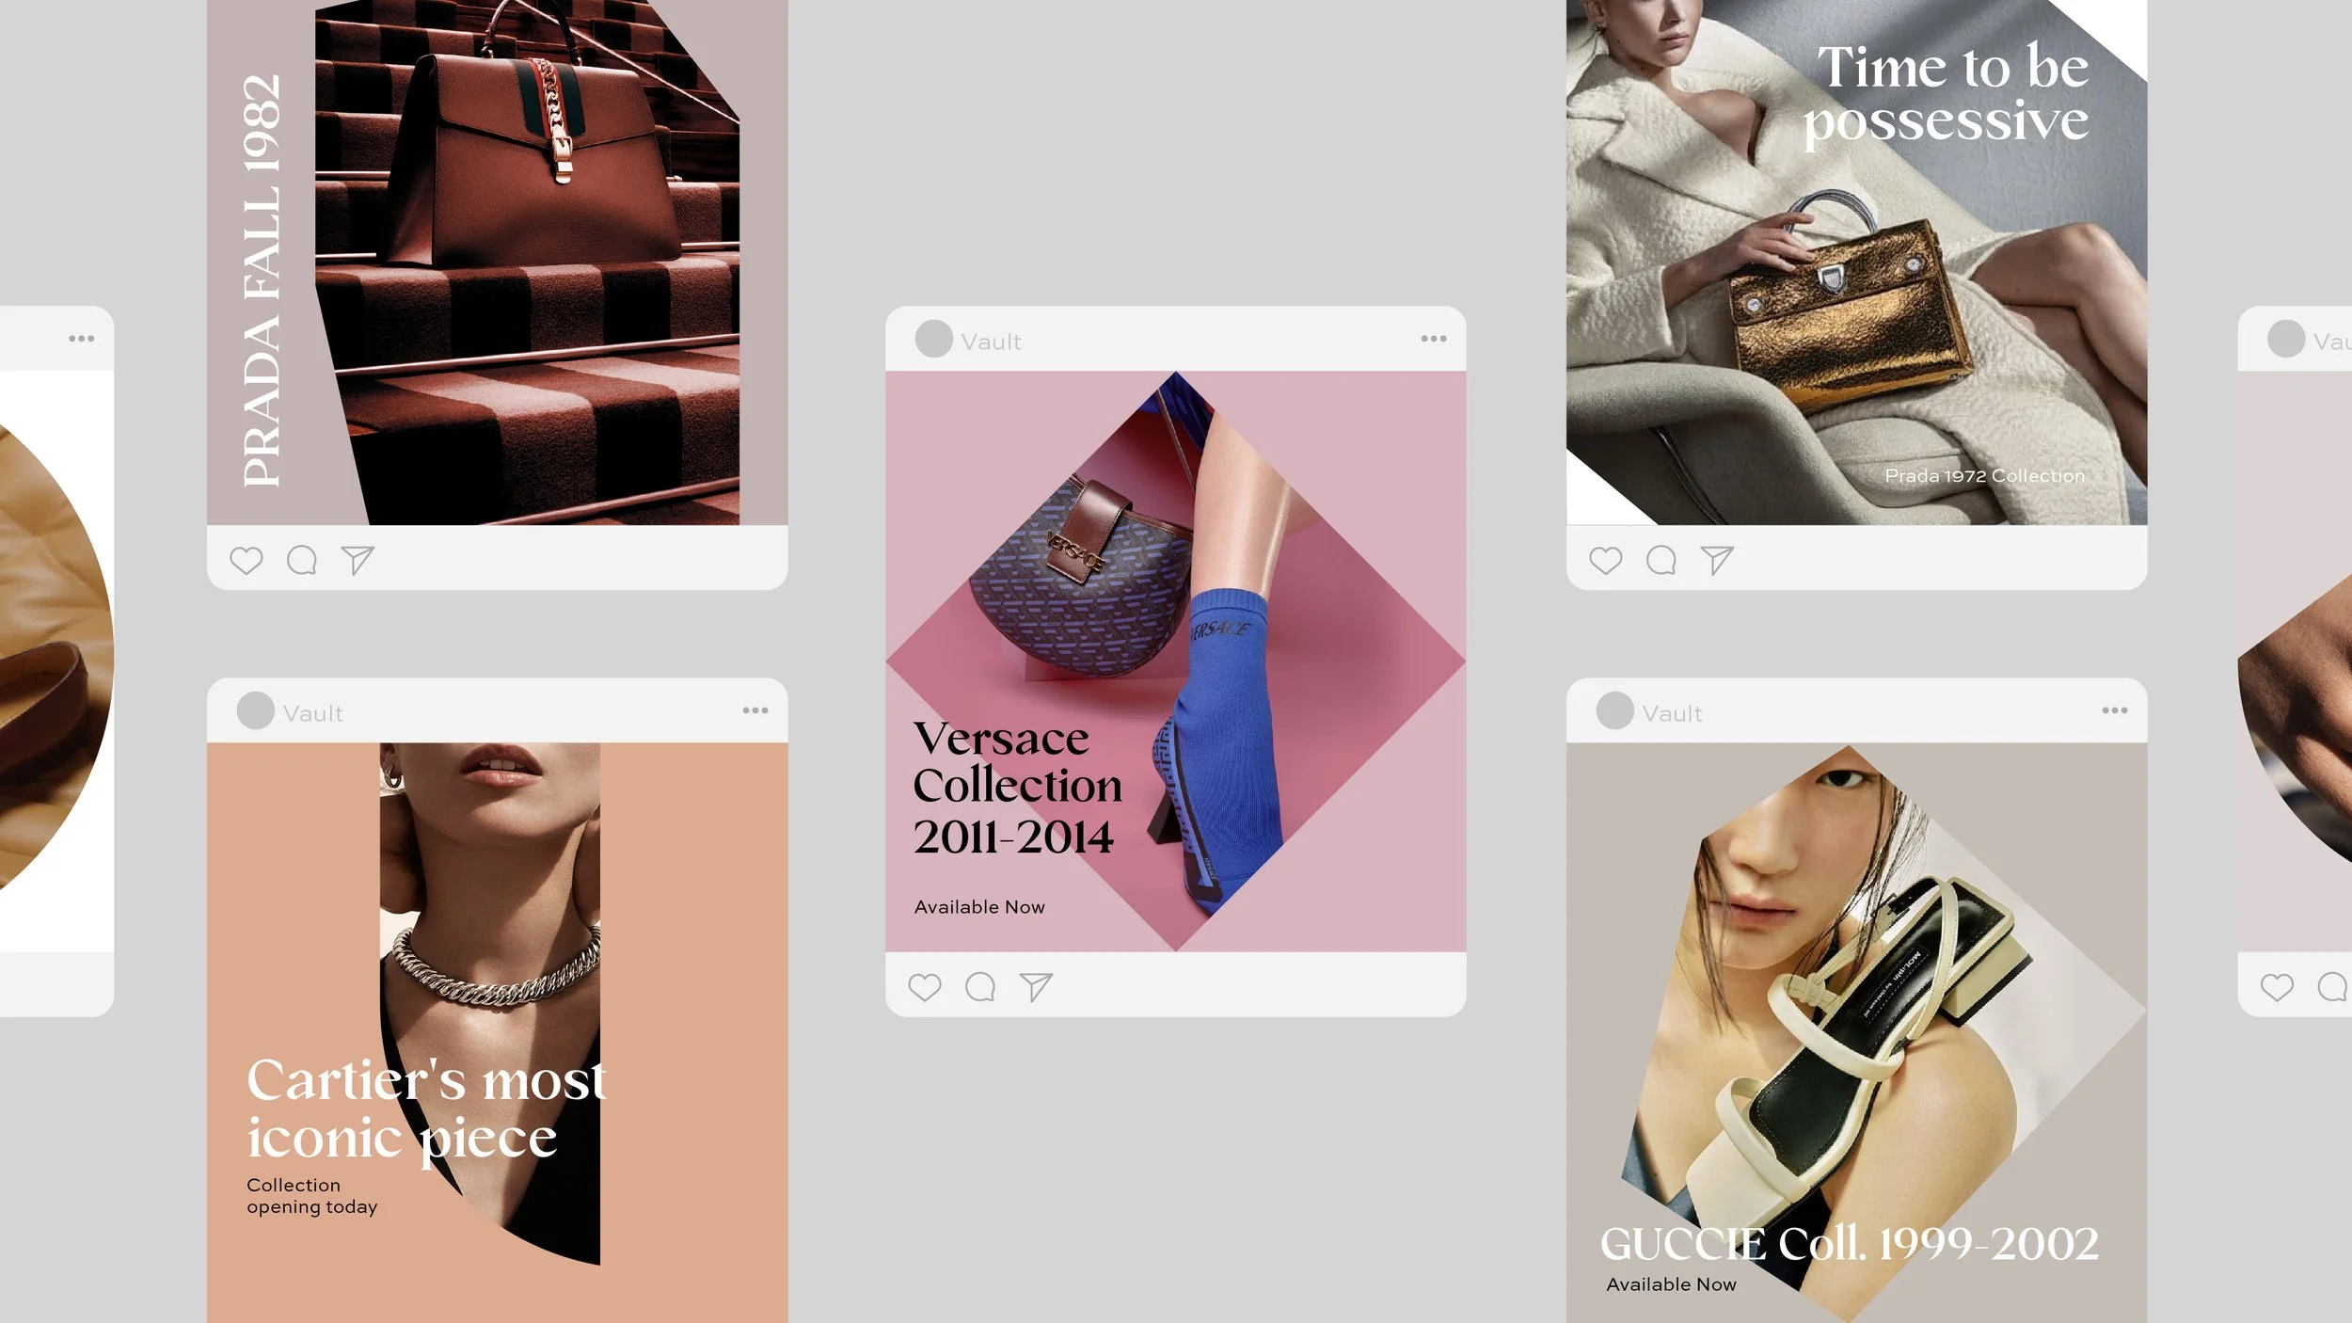Like the partially visible right-edge post

pos(2277,987)
